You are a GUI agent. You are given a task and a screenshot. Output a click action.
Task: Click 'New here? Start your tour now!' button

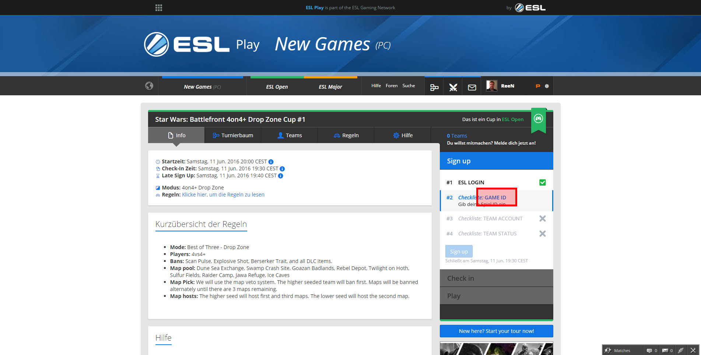(x=496, y=331)
